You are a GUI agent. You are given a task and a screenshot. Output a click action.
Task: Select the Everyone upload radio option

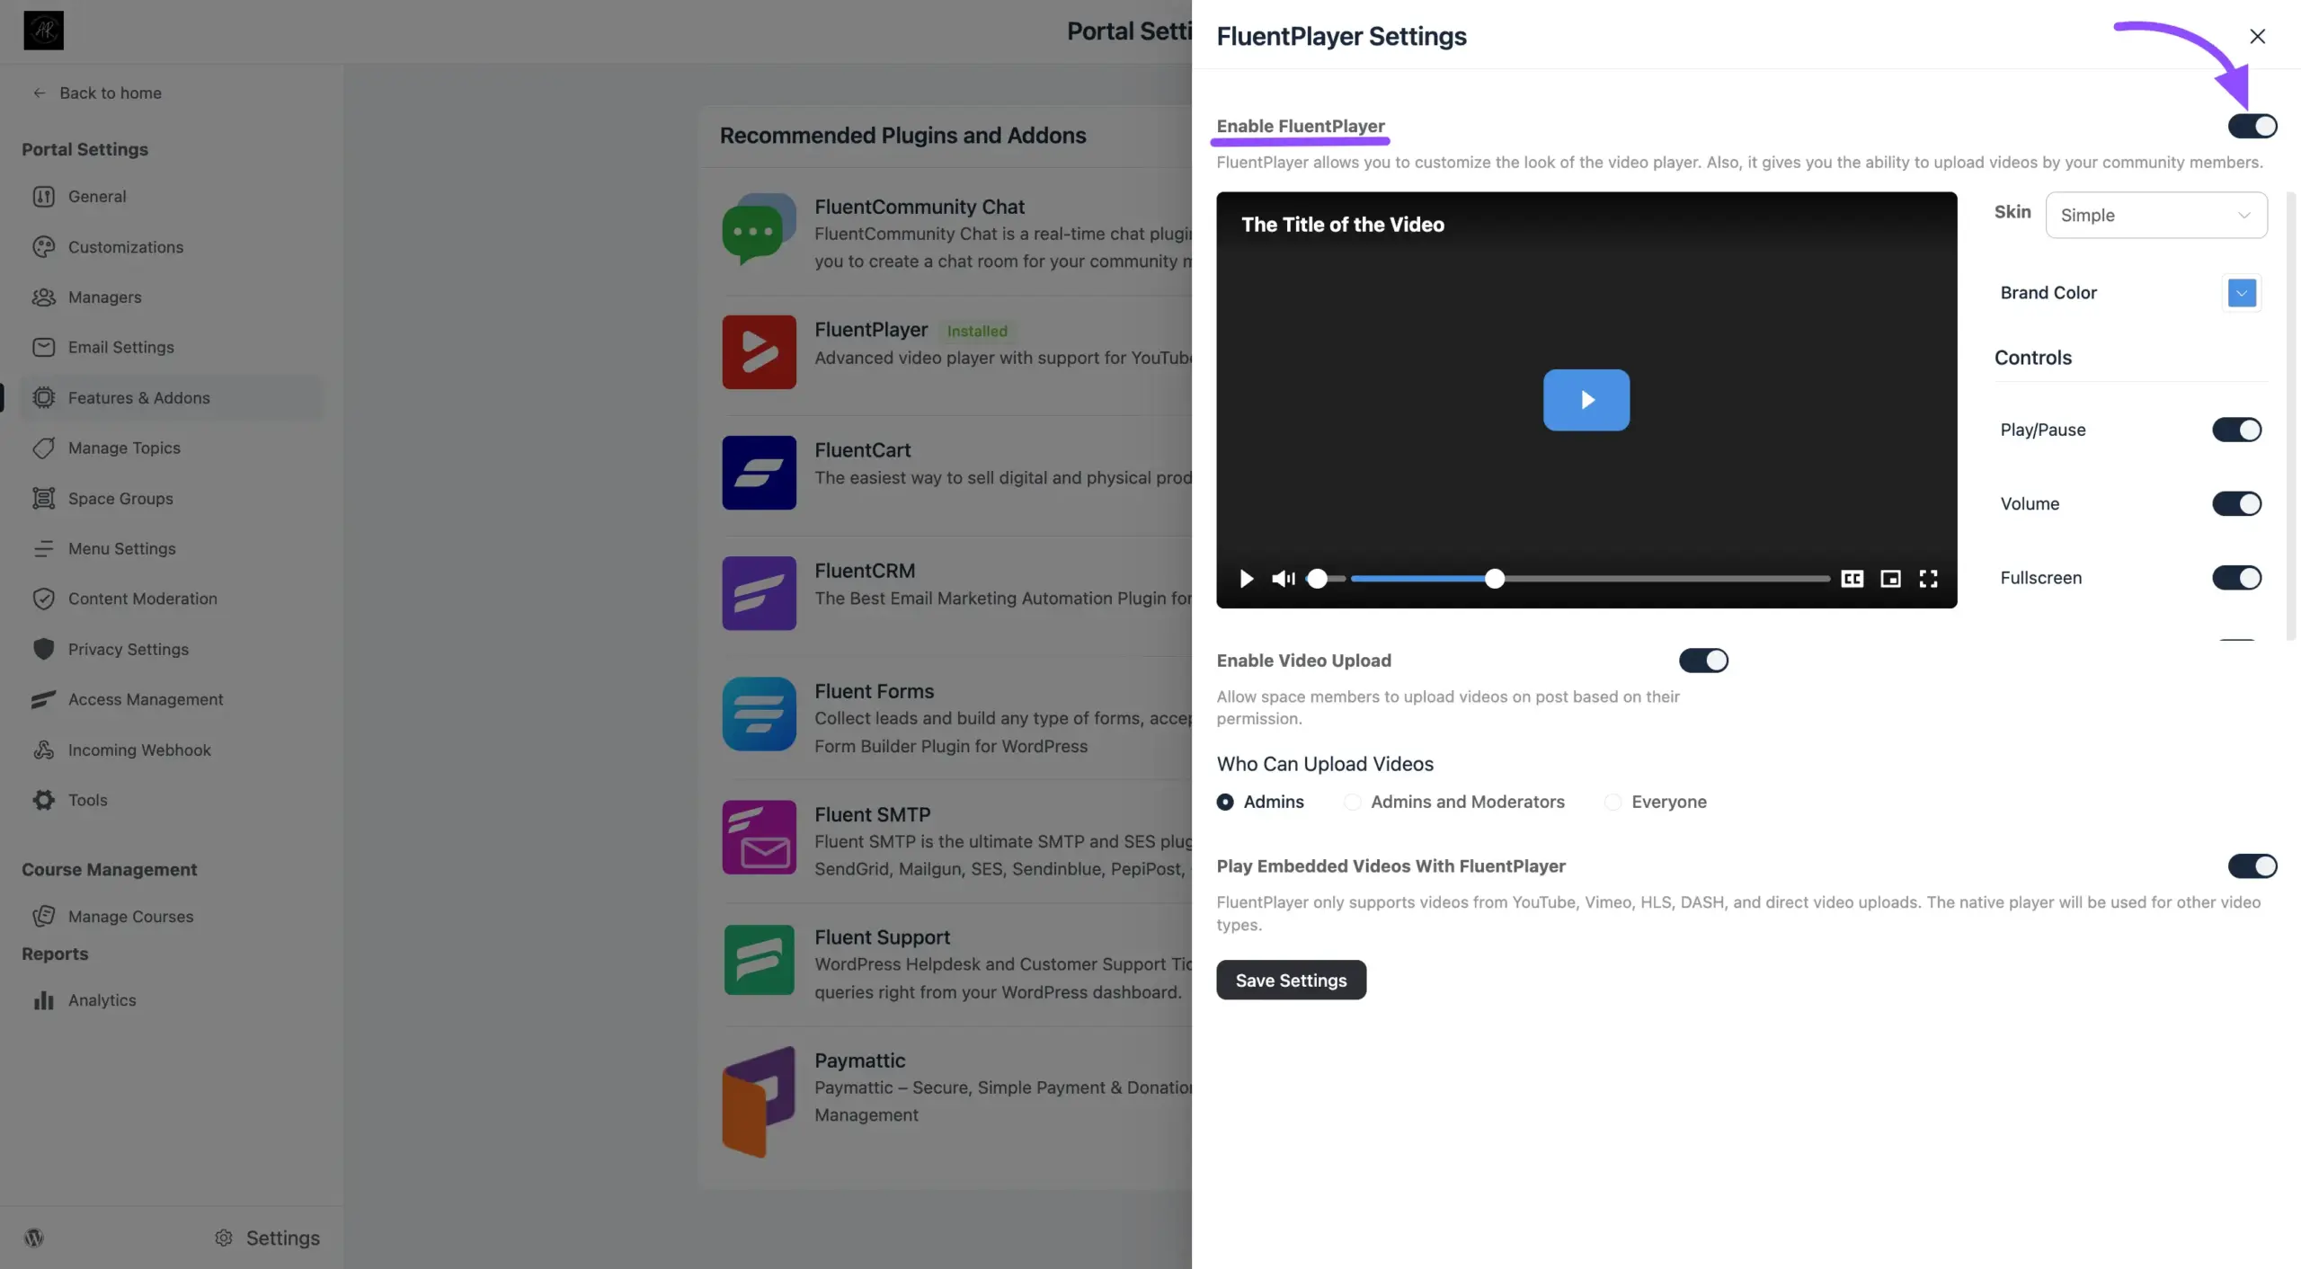tap(1613, 802)
